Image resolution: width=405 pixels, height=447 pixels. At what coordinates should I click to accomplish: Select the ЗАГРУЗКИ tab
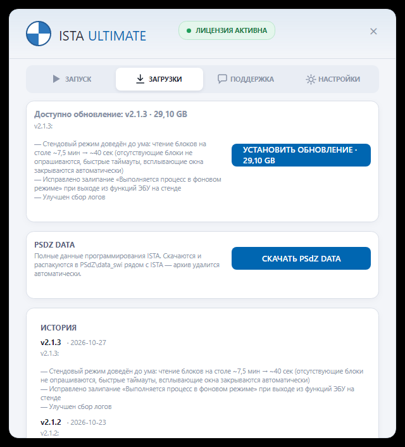coord(159,79)
